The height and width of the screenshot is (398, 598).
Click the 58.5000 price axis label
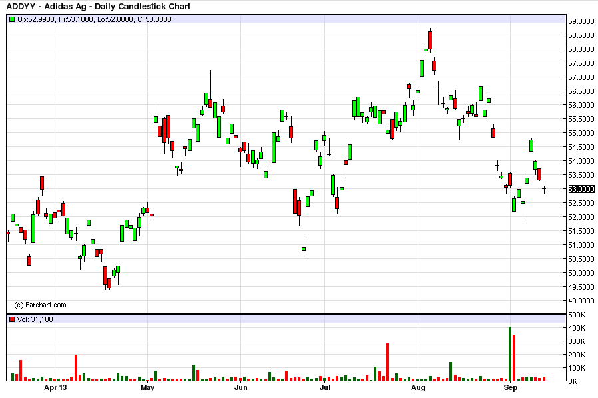581,35
